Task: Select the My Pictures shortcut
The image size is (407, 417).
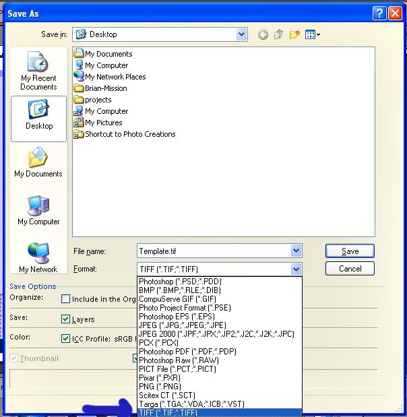Action: tap(98, 123)
